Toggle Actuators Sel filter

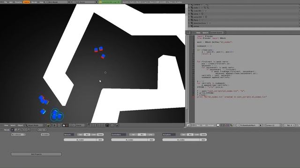click(x=183, y=135)
